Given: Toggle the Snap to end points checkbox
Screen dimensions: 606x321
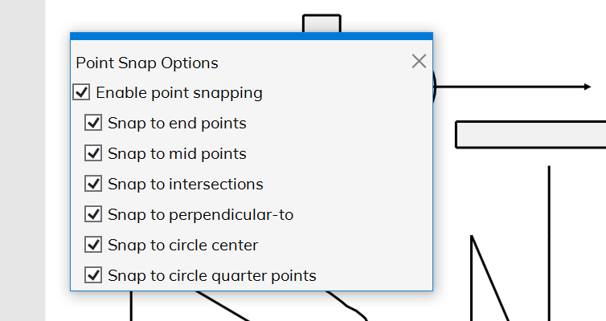Looking at the screenshot, I should pos(93,123).
